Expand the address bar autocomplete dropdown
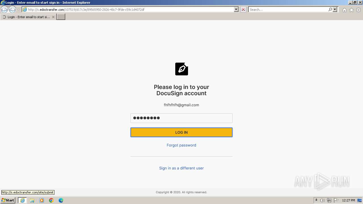 [236, 10]
